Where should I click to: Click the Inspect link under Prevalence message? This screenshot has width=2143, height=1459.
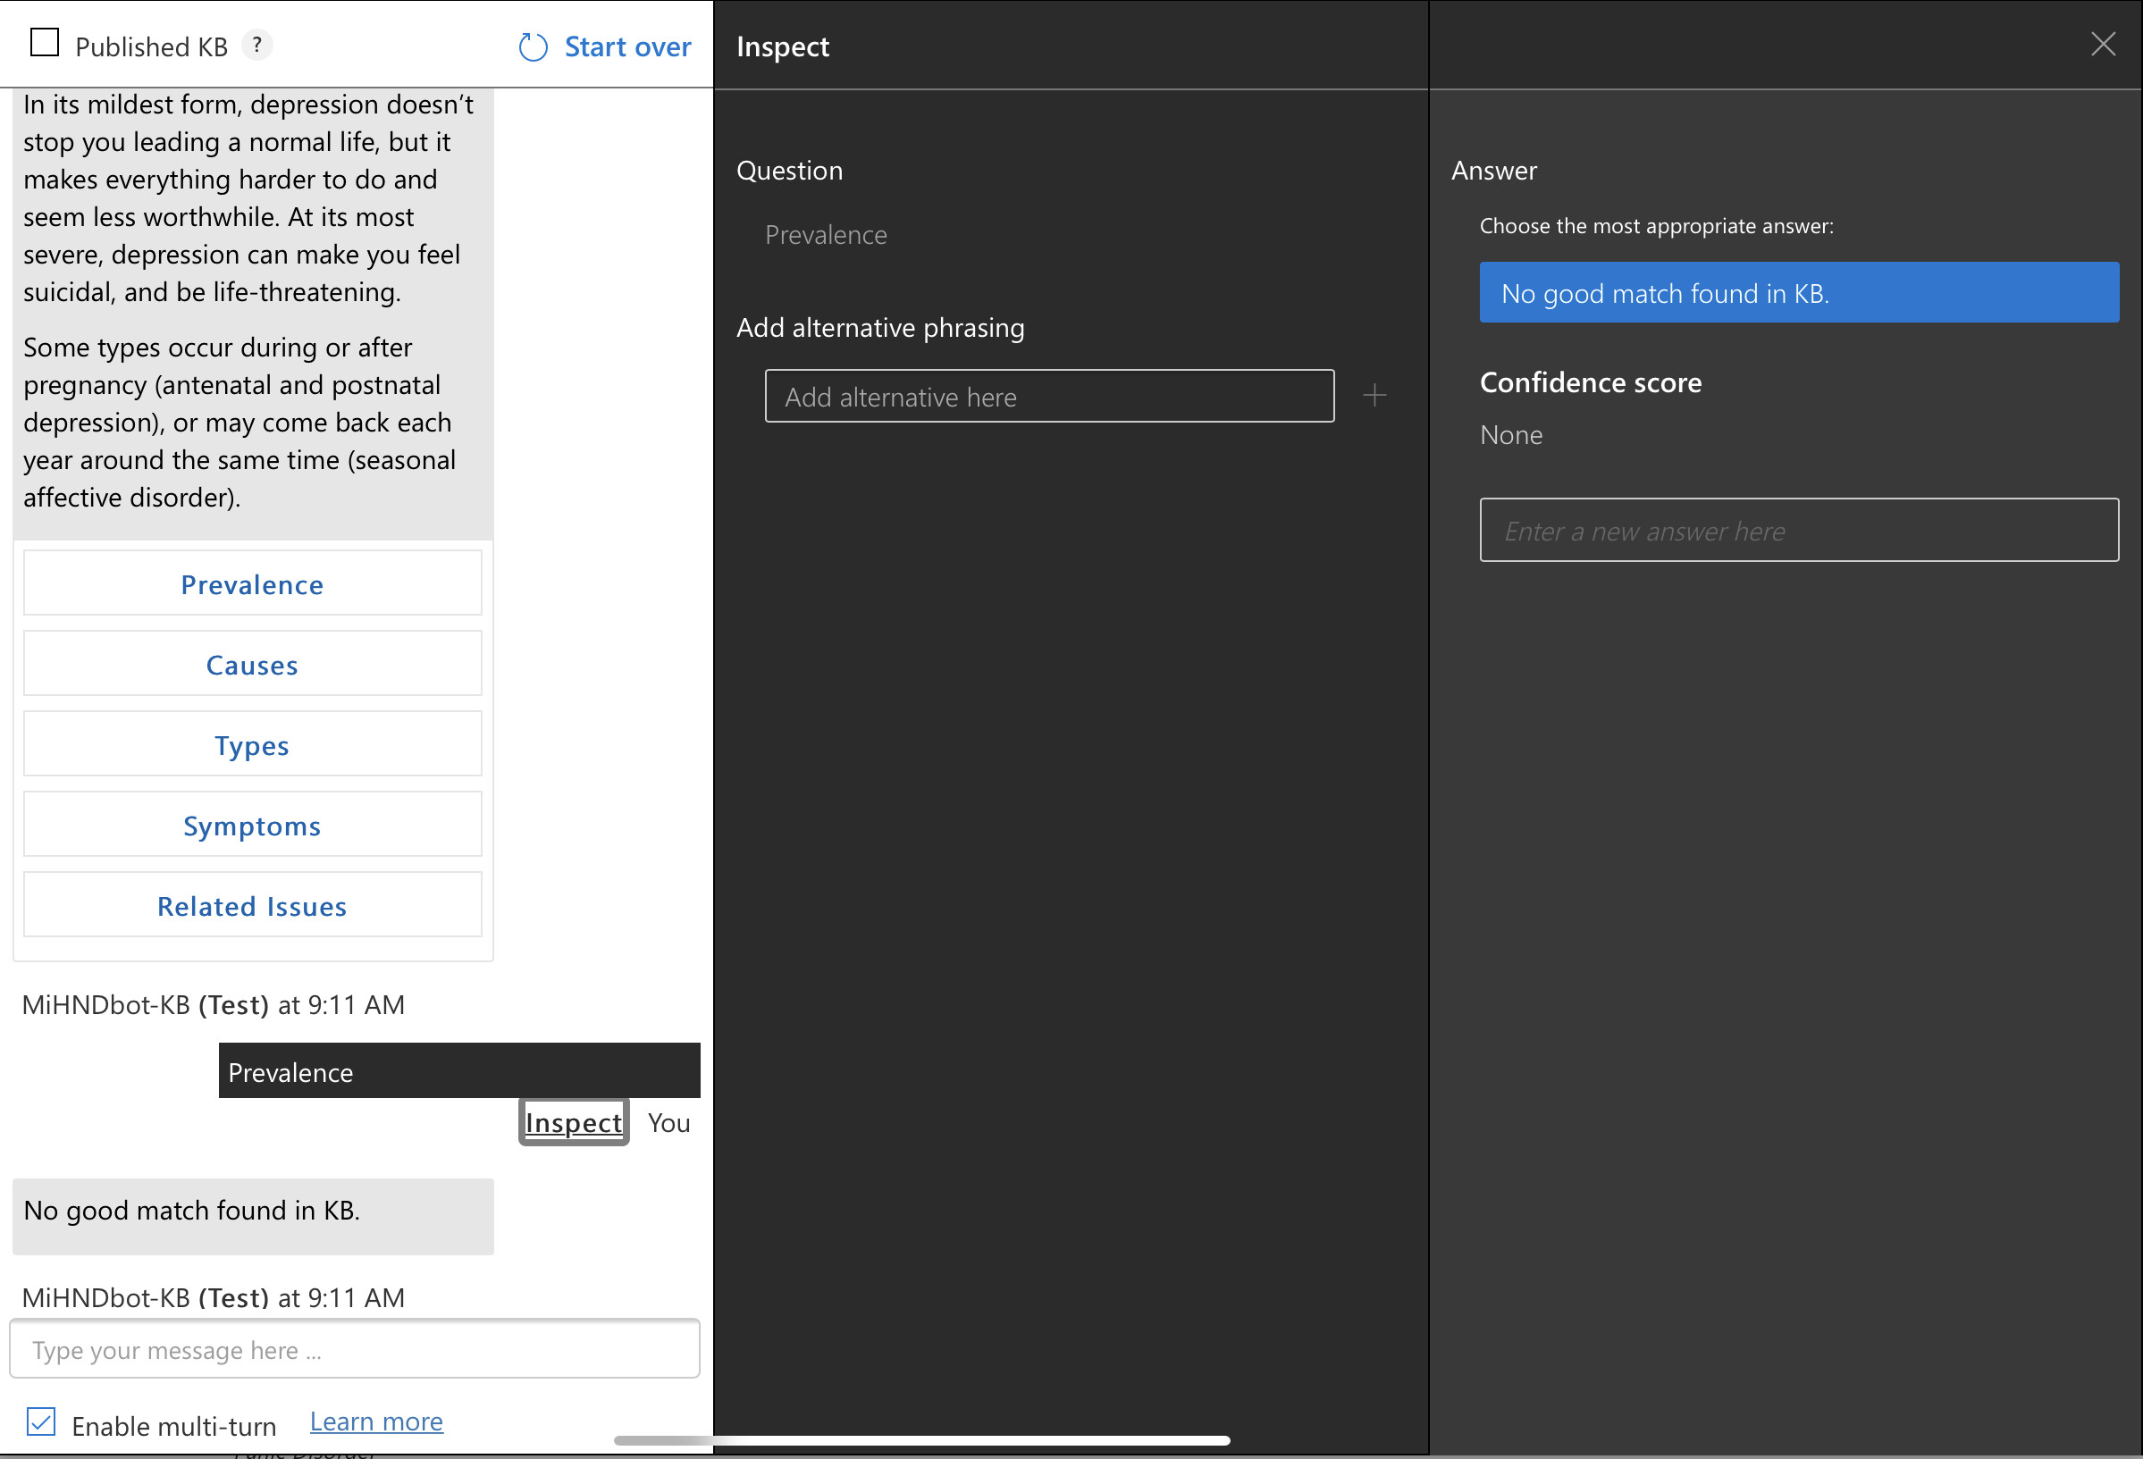573,1122
